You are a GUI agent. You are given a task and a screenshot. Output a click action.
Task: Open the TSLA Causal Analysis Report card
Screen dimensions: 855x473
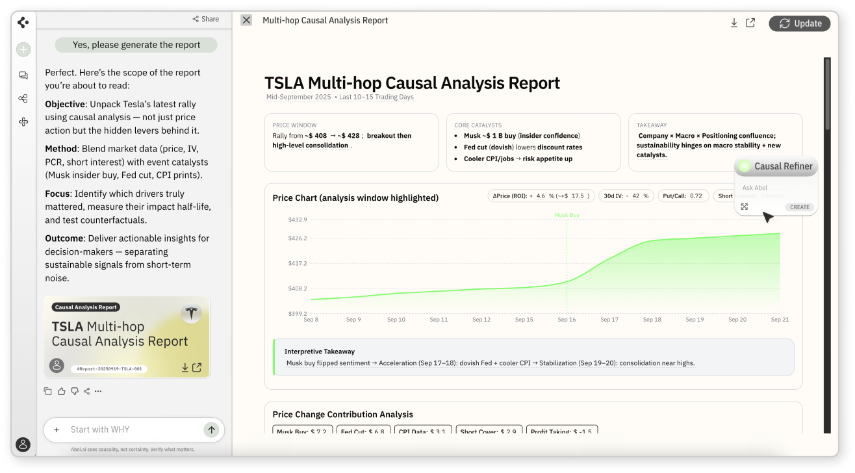[127, 337]
